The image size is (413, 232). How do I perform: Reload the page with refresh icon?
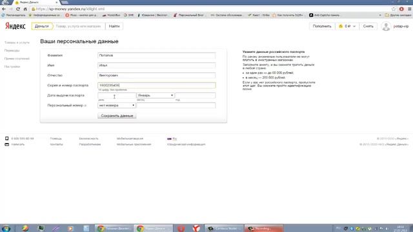tap(18, 9)
